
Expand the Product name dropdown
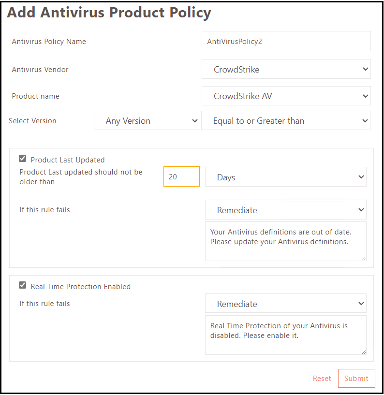286,96
